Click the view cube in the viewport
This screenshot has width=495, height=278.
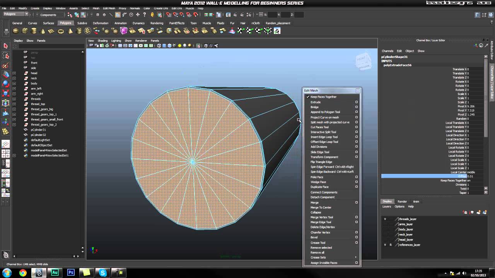tap(363, 62)
